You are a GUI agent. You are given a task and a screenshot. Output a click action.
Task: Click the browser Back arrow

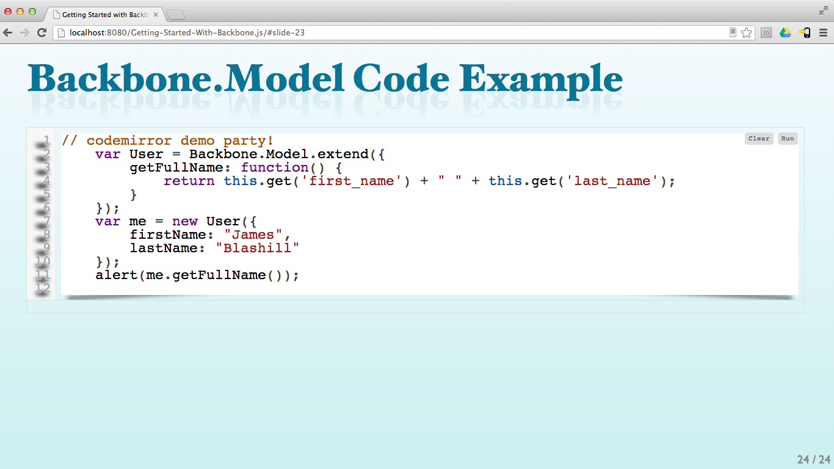(x=8, y=33)
